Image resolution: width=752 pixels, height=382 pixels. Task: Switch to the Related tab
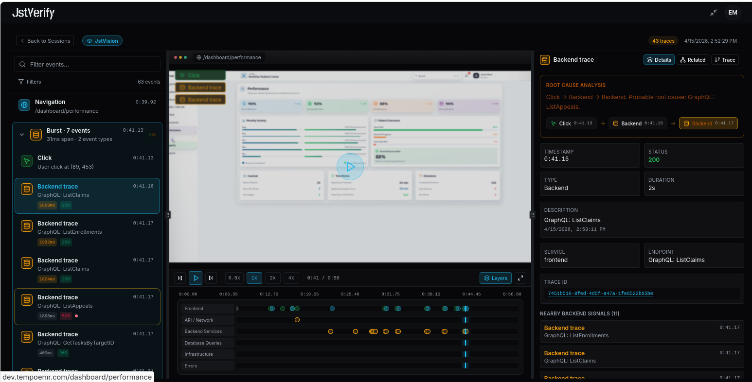point(693,60)
